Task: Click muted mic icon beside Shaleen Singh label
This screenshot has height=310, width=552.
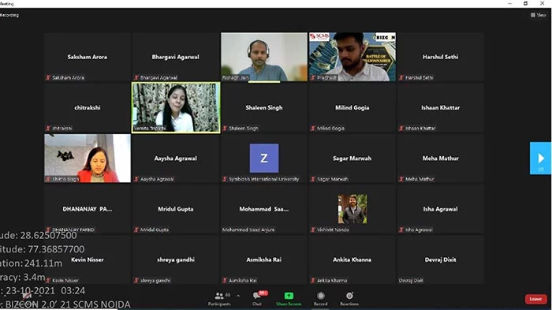Action: (225, 129)
